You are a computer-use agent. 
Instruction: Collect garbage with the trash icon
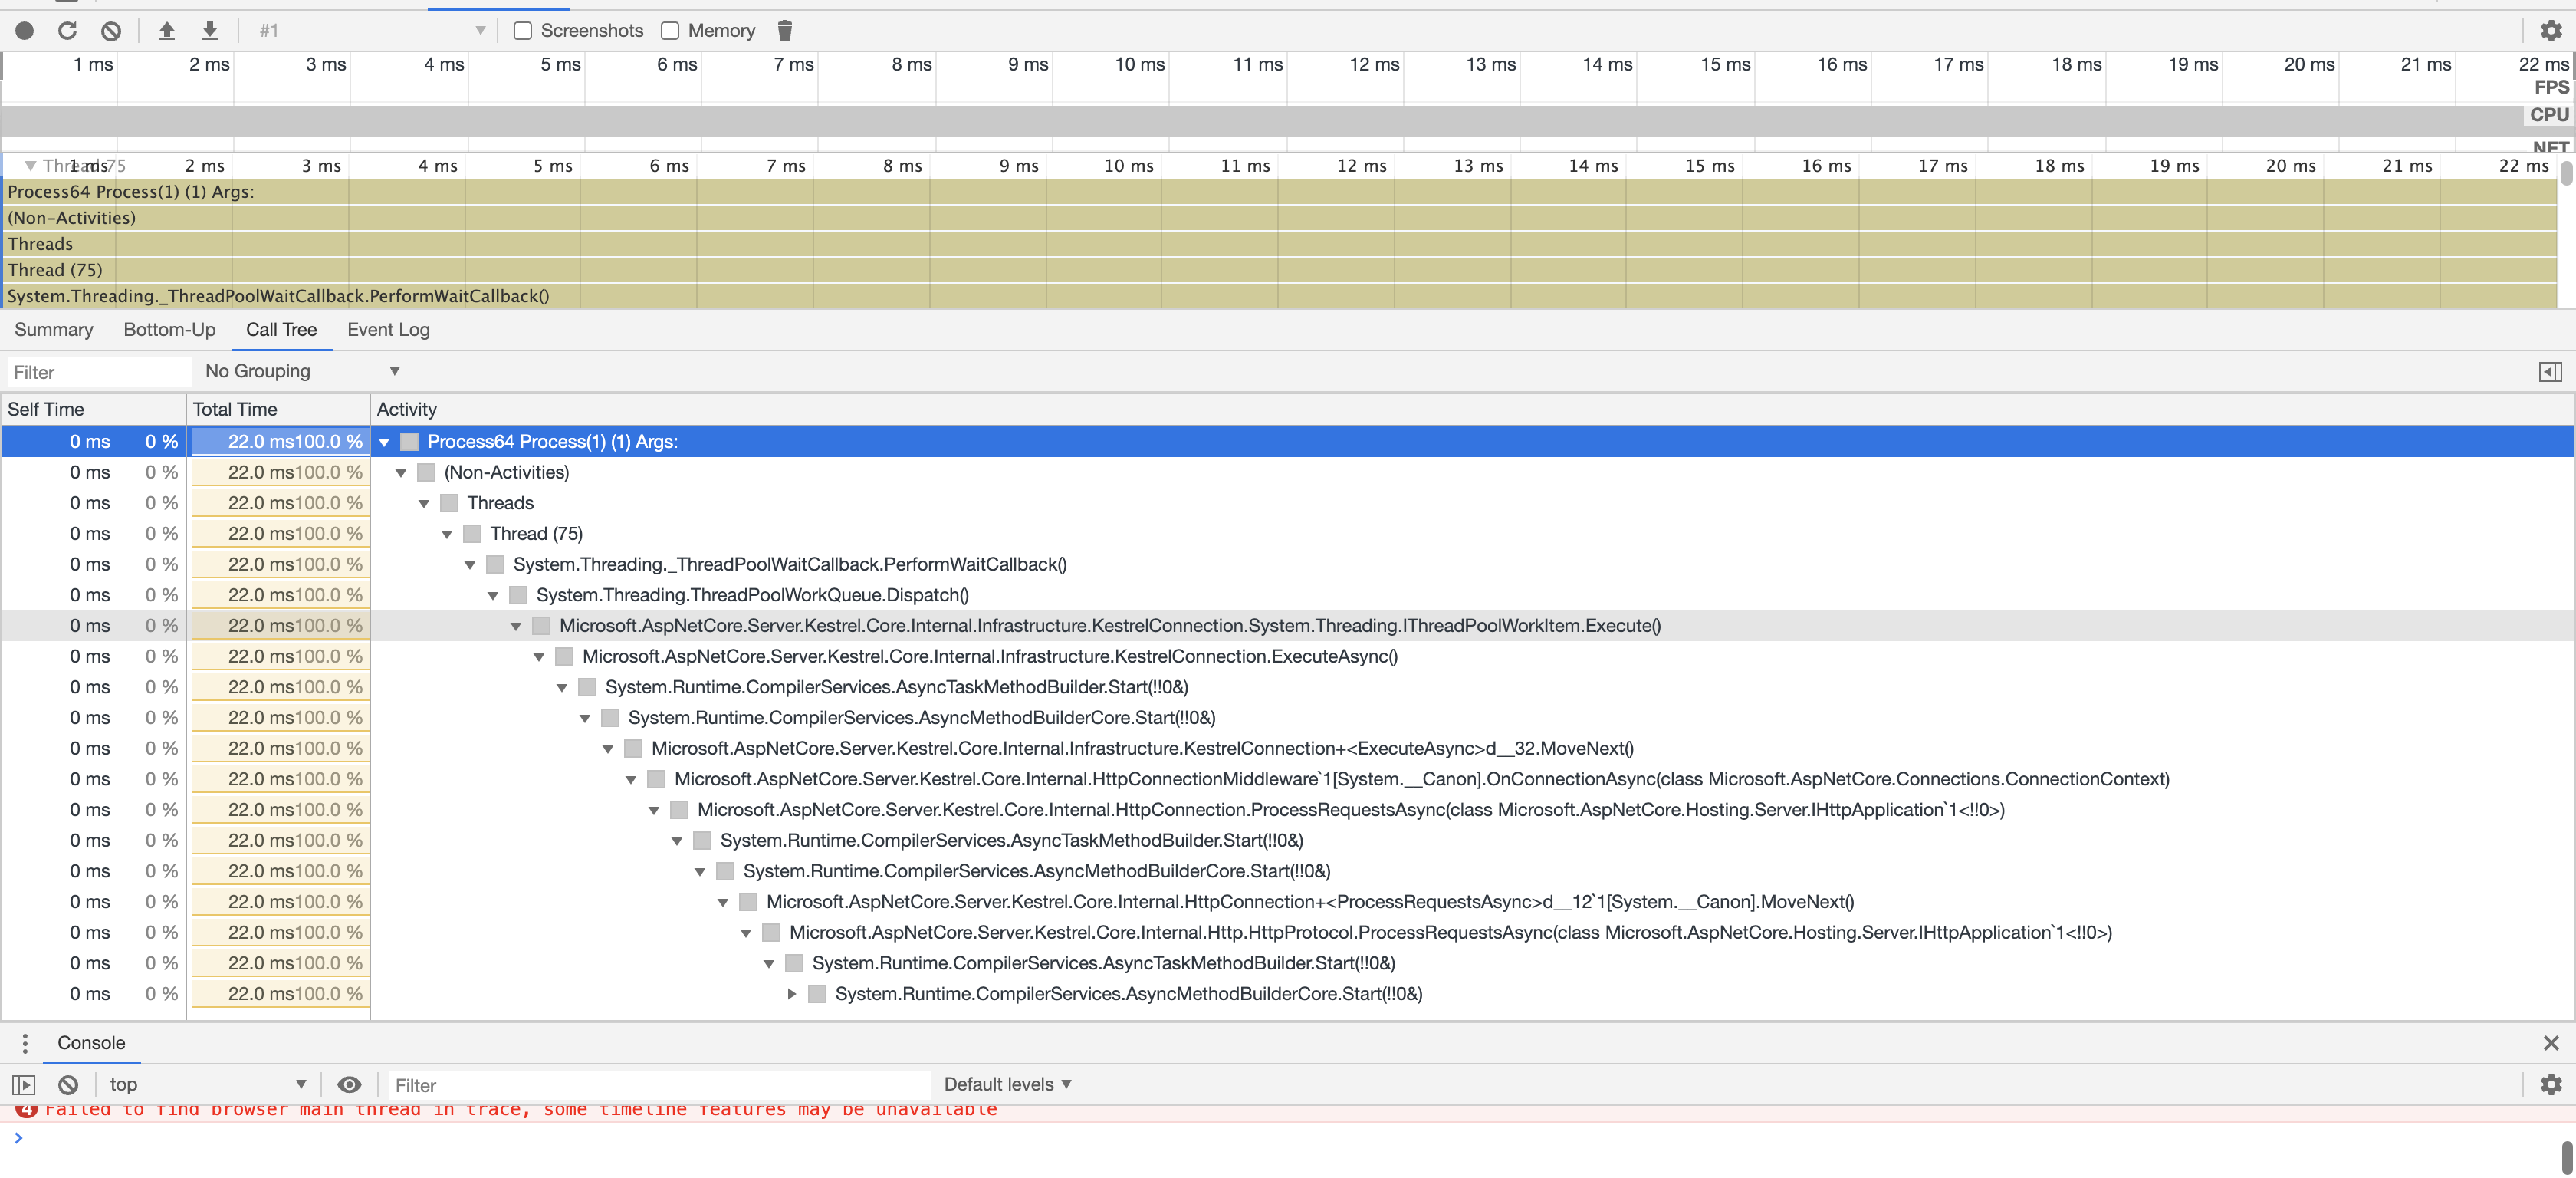point(785,31)
